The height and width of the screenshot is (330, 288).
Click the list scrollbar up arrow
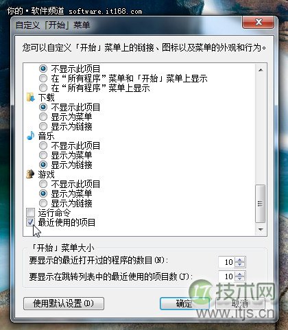coord(261,70)
